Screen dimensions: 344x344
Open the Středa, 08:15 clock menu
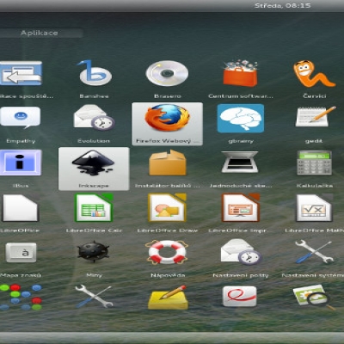pyautogui.click(x=282, y=5)
